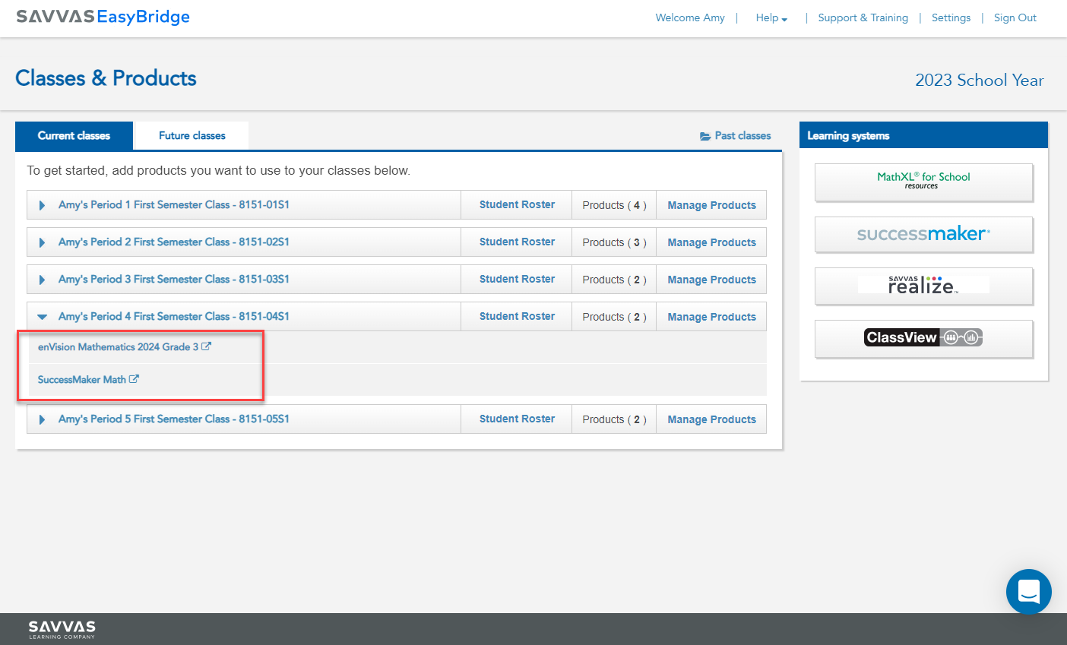Click Manage Products for Period 3 class
Image resolution: width=1067 pixels, height=645 pixels.
click(711, 279)
